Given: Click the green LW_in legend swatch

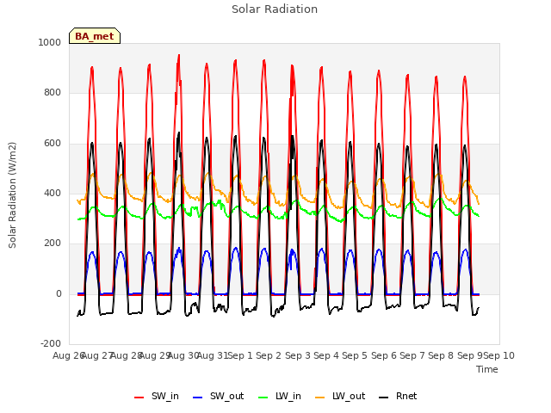Looking at the screenshot, I should (x=263, y=398).
